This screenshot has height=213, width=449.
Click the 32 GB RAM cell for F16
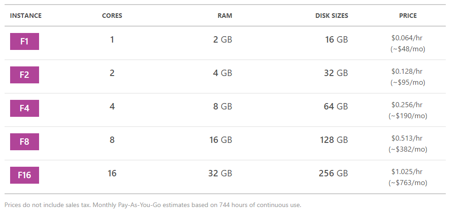220,173
